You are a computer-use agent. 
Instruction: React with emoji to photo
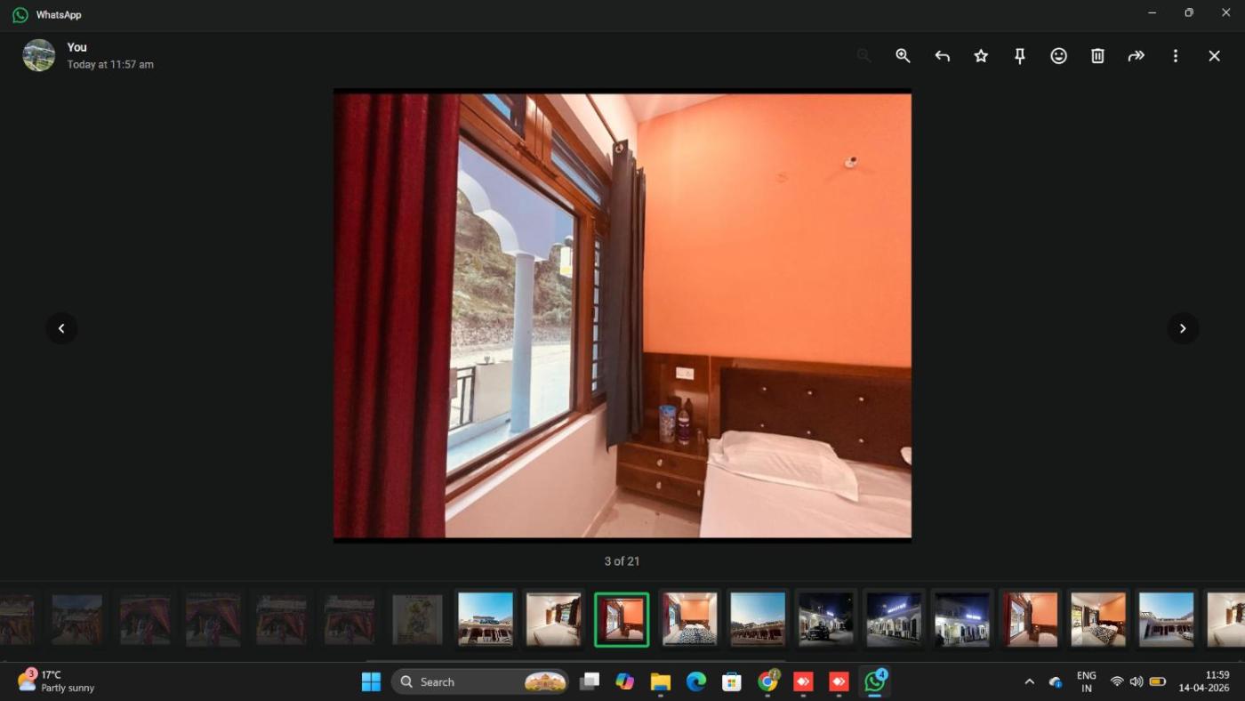point(1058,56)
